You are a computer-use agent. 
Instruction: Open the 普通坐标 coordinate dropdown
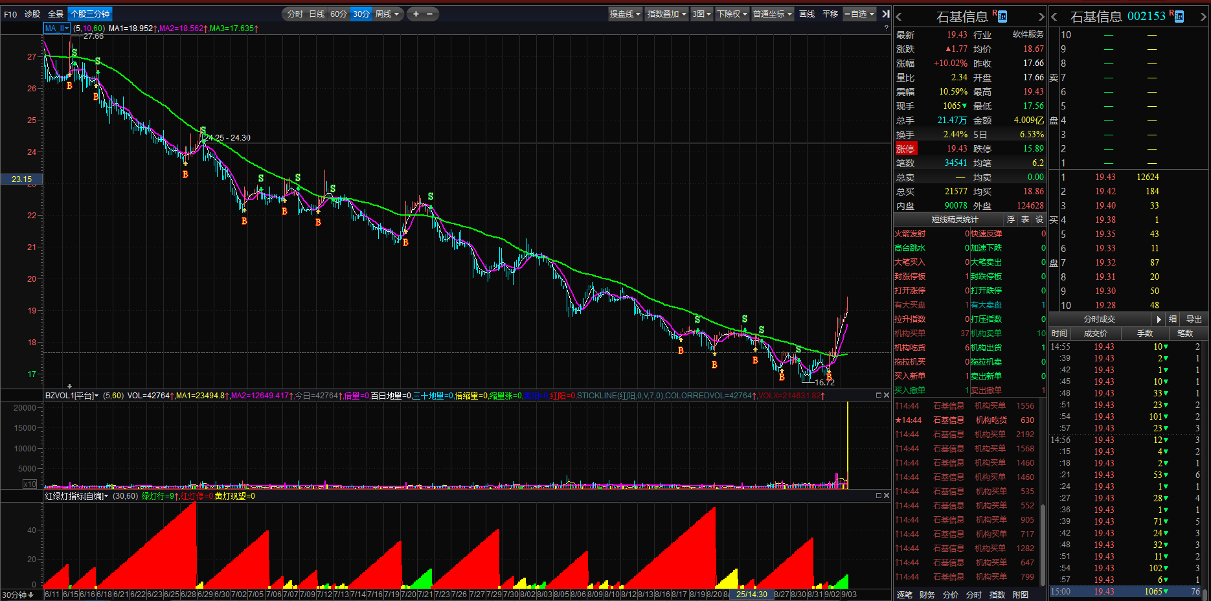(x=773, y=14)
